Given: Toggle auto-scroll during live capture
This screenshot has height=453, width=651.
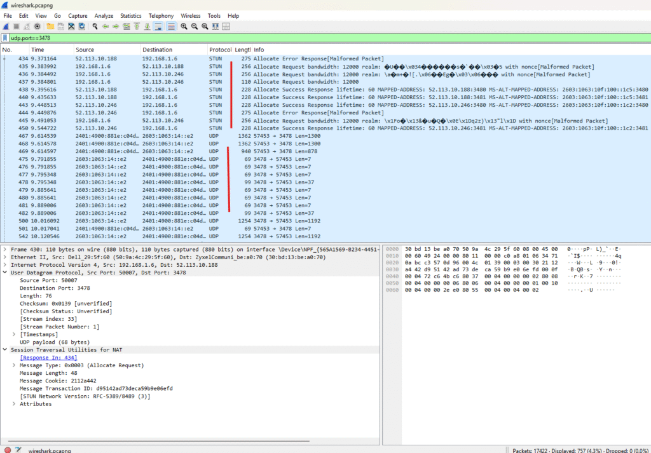Looking at the screenshot, I should pos(158,27).
